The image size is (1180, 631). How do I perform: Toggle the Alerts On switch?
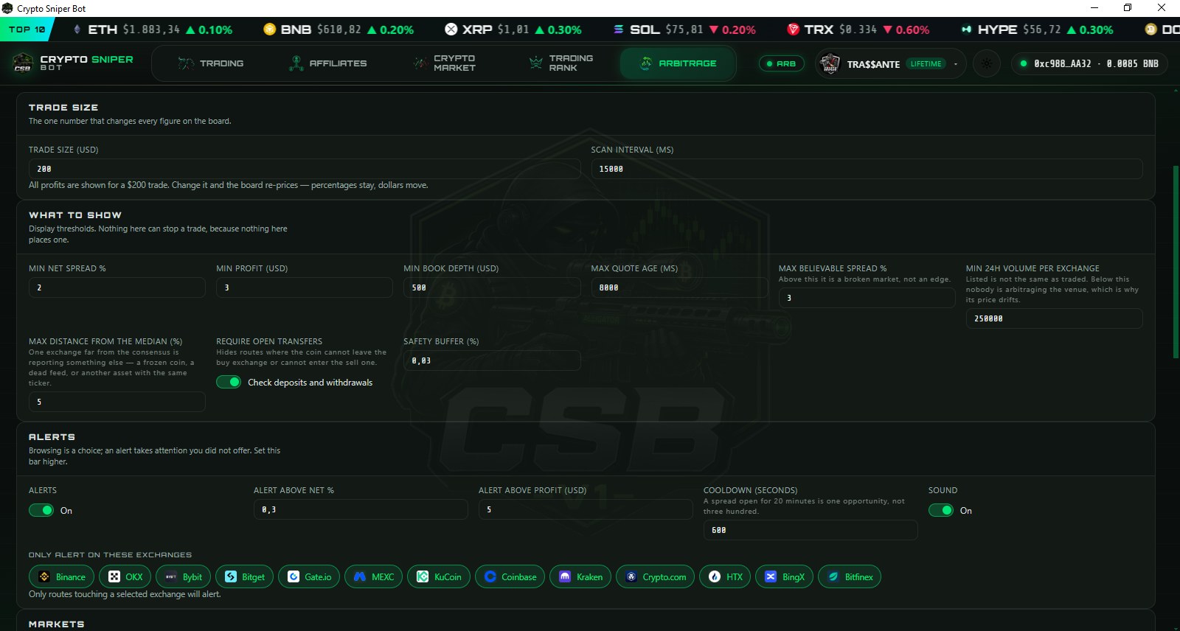tap(41, 510)
